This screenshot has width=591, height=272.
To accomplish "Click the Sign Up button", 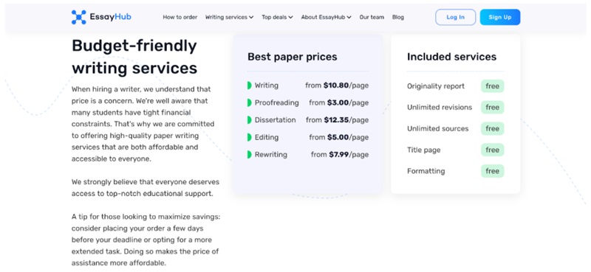I will [x=500, y=17].
